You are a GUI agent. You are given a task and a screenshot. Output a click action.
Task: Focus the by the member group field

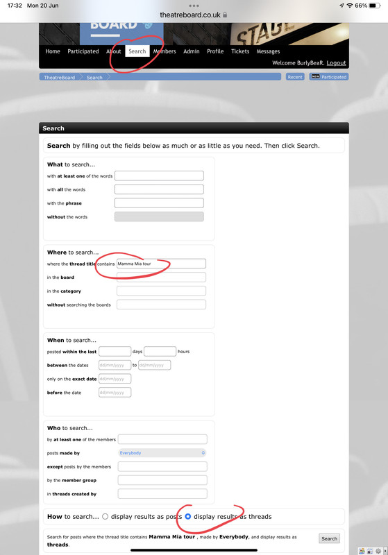(162, 480)
